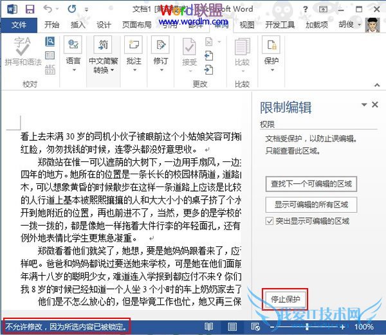
Task: Click the user avatar picture at top right
Action: click(372, 24)
